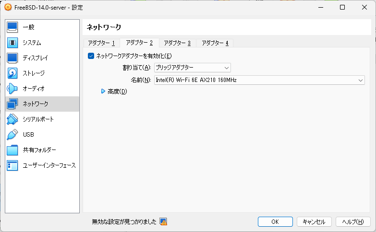Open the オーディオ speaker icon
This screenshot has width=376, height=232.
[12, 89]
